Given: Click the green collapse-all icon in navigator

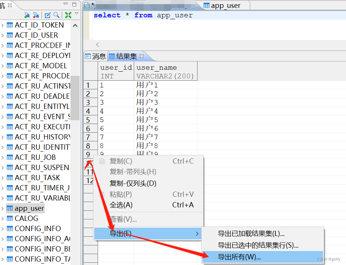Looking at the screenshot, I should click(68, 15).
